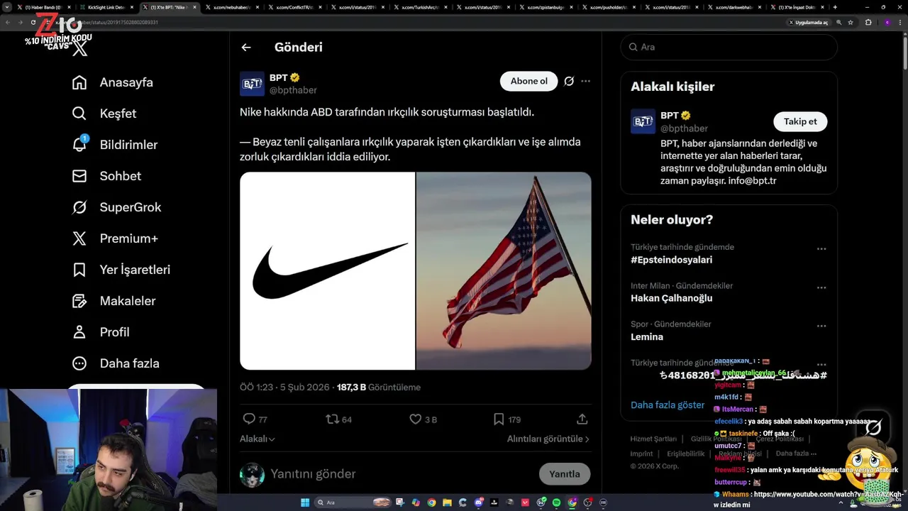Click Grok icon next to Abone ol

coord(569,81)
